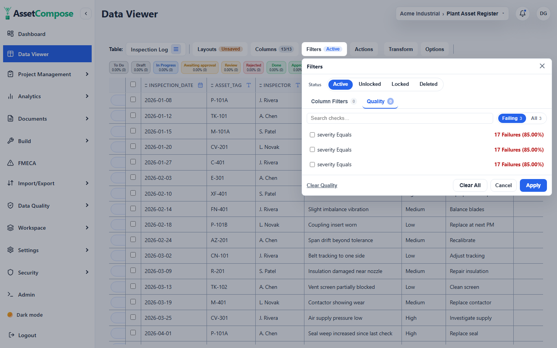Click the To Do status progress chip
The height and width of the screenshot is (348, 557).
coord(119,67)
